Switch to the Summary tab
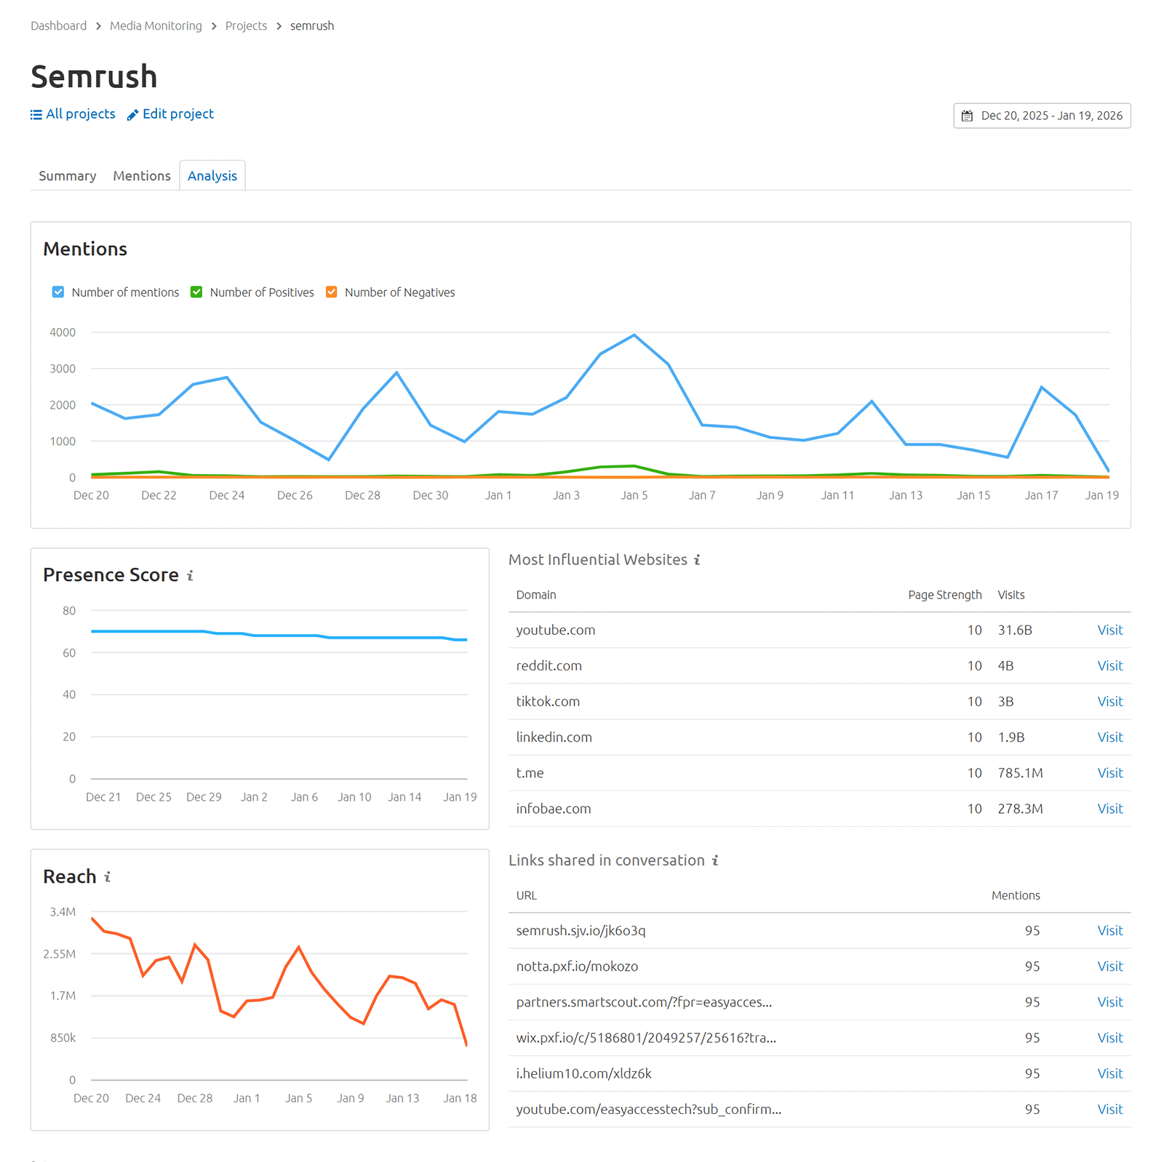 [67, 175]
